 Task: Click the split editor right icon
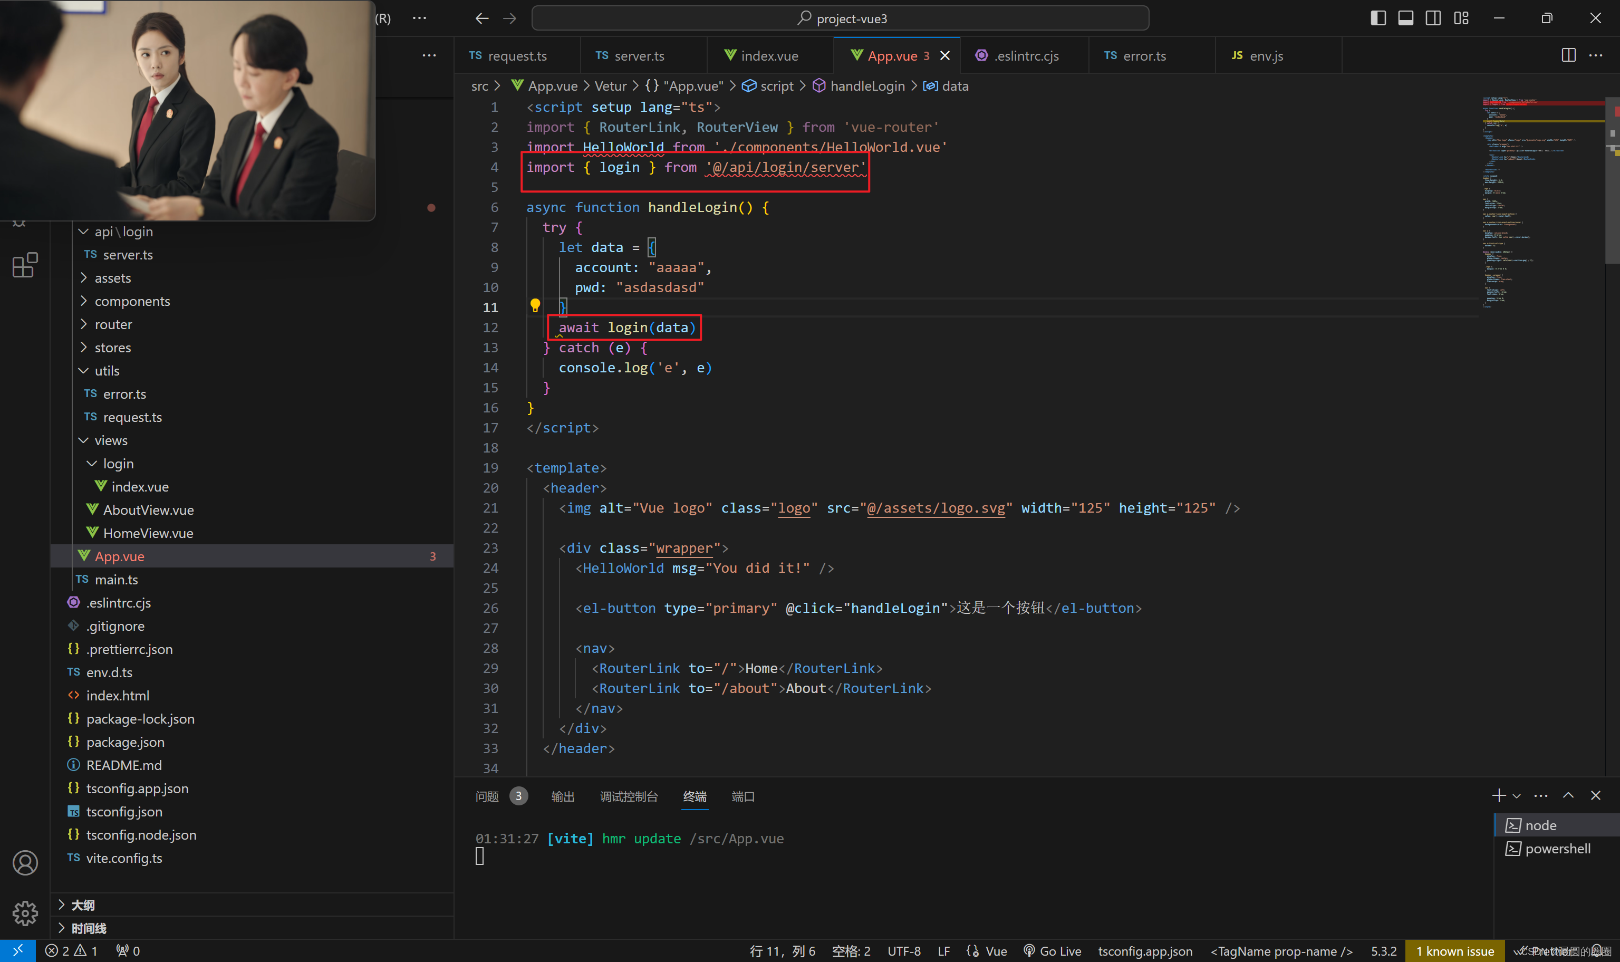tap(1568, 55)
